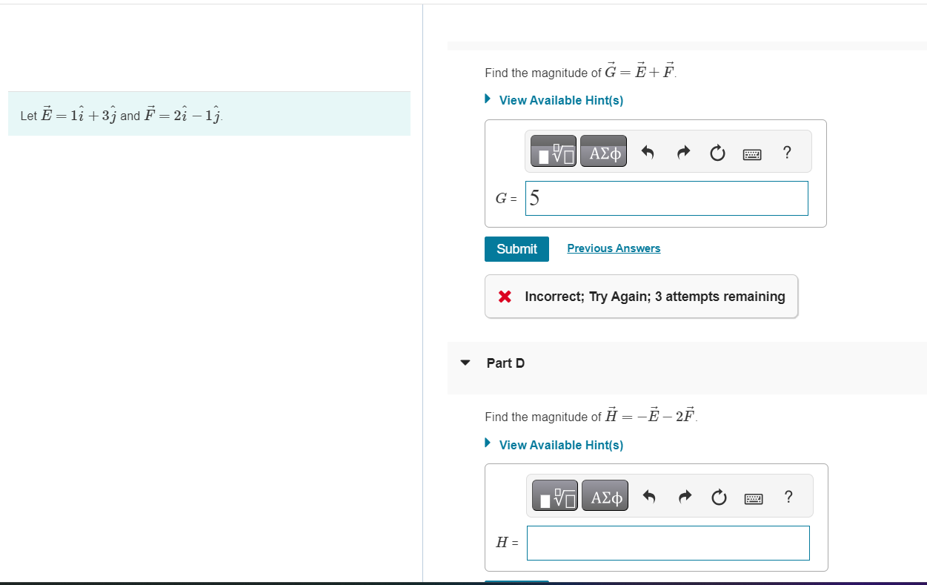Open the ΑΣφ Greek symbols palette in Part C
Image resolution: width=927 pixels, height=585 pixels.
tap(603, 151)
